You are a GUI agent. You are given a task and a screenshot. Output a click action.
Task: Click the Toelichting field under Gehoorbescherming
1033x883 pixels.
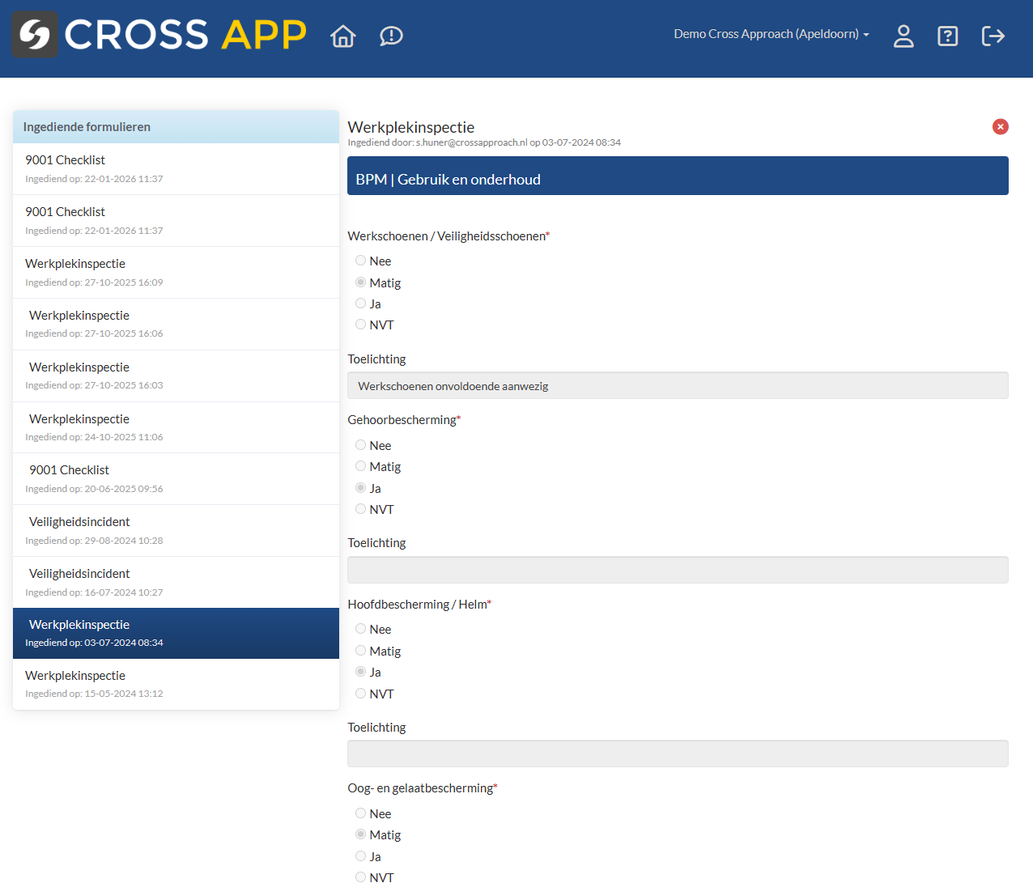[678, 570]
